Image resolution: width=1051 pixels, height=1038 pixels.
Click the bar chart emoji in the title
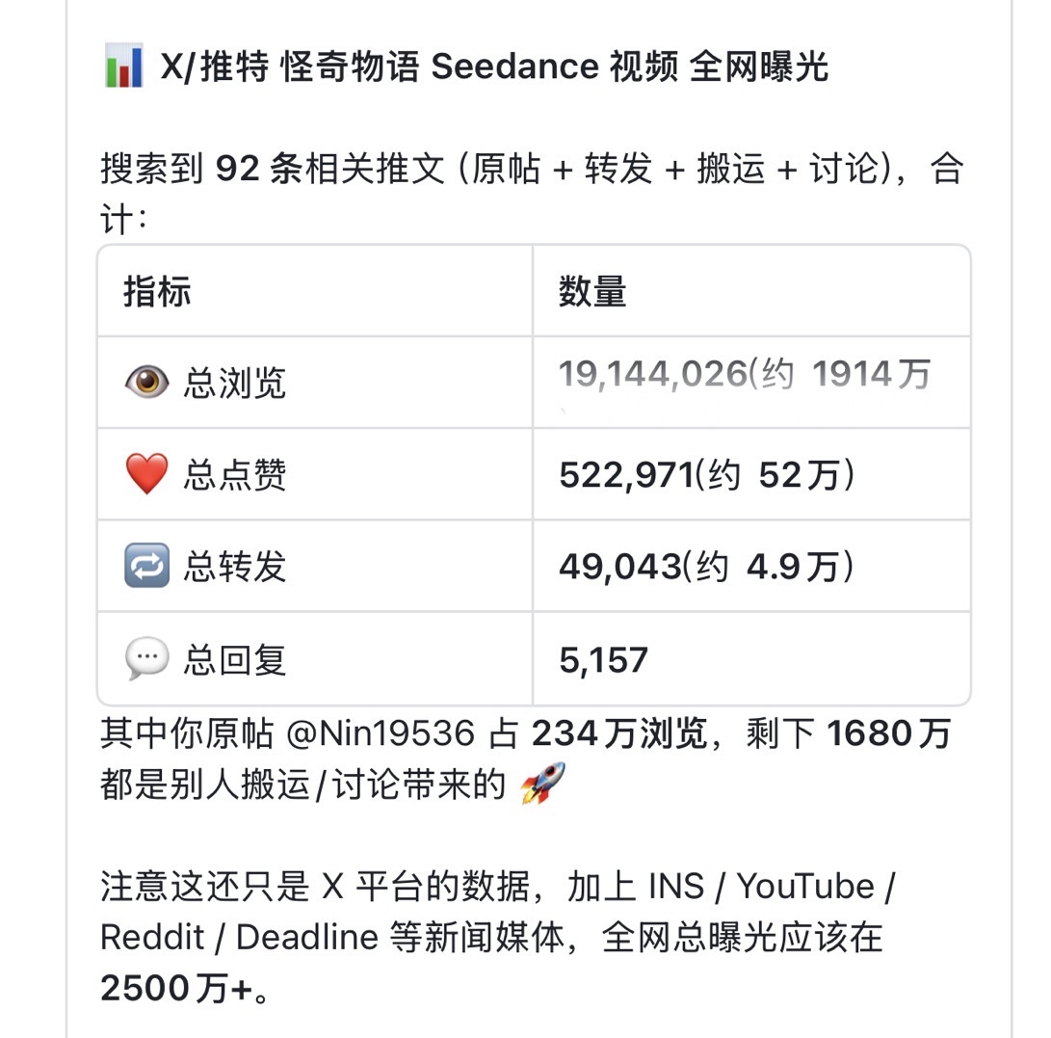click(122, 67)
